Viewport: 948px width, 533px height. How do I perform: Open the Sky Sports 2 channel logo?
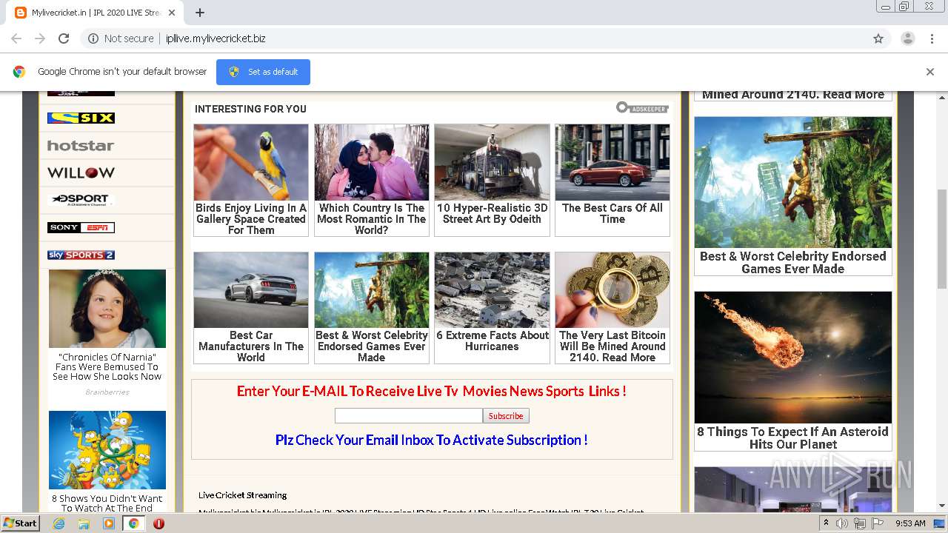click(x=81, y=255)
